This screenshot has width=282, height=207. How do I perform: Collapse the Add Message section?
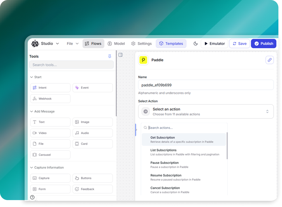pos(32,111)
